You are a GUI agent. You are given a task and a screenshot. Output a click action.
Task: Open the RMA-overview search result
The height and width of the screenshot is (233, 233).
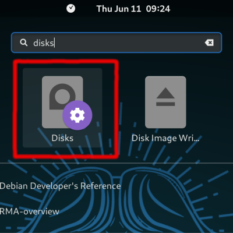click(30, 211)
